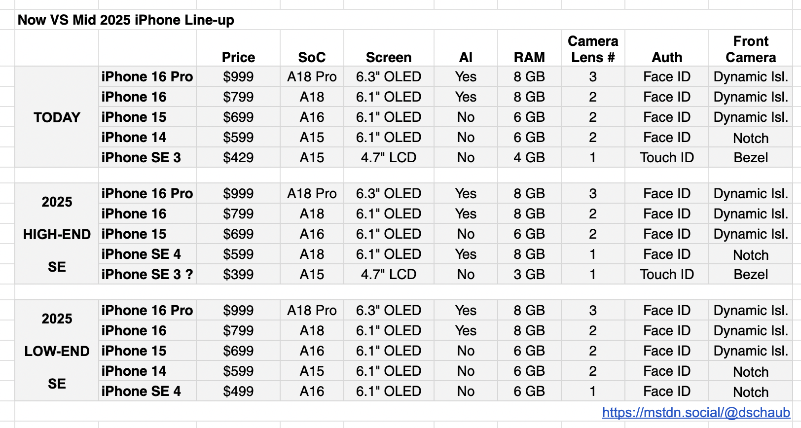Select the LOW-END label cell
Image resolution: width=801 pixels, height=428 pixels.
tap(57, 351)
